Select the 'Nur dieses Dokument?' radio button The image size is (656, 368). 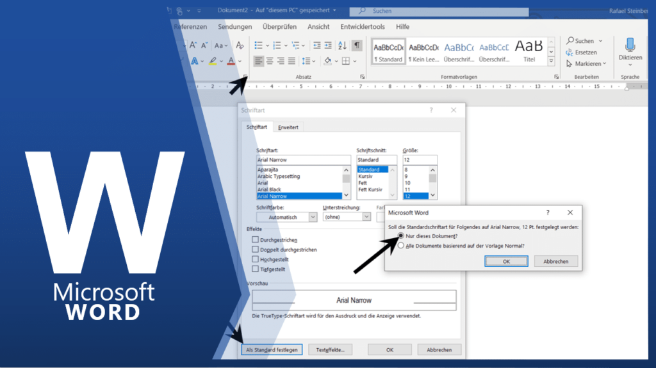coord(402,236)
